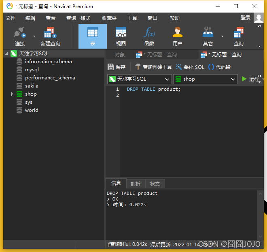Open the Function (函数) toolbar icon
The height and width of the screenshot is (252, 267).
pos(149,32)
